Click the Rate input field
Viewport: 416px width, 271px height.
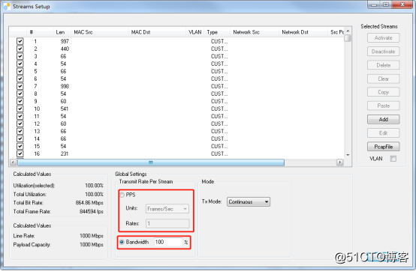coord(167,223)
